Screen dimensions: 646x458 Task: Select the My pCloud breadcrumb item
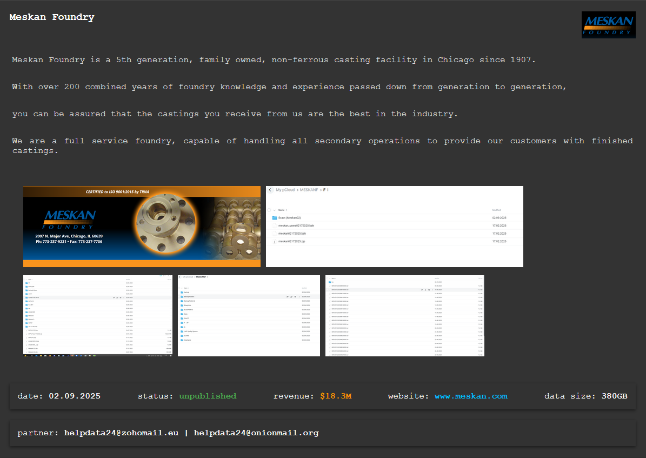[x=285, y=190]
